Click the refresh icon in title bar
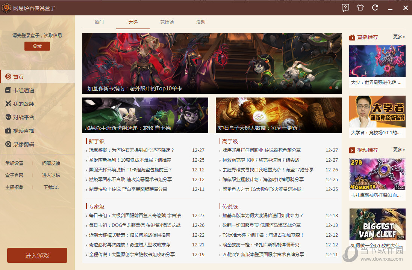The image size is (412, 270). 375,7
